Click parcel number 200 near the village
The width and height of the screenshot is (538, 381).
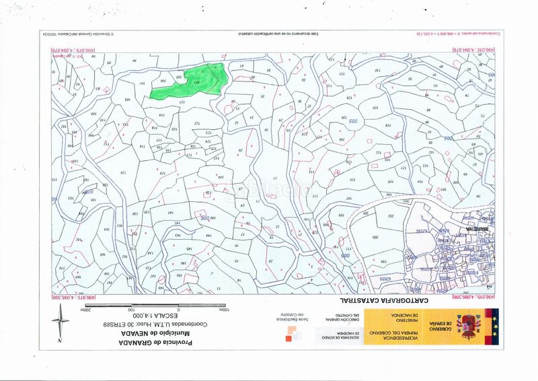tap(375, 237)
